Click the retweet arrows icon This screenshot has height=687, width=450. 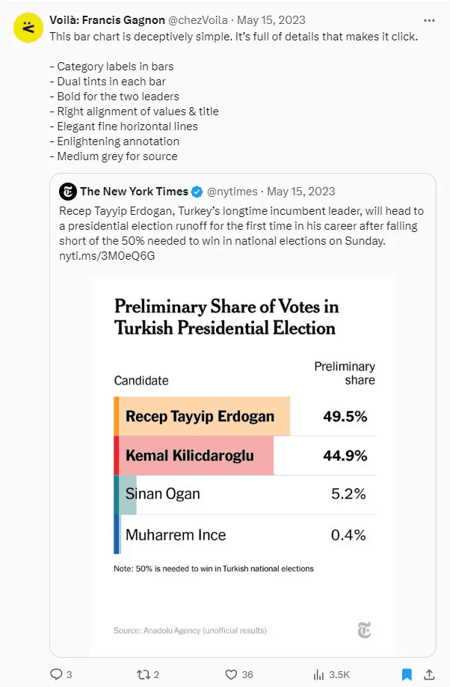(143, 674)
